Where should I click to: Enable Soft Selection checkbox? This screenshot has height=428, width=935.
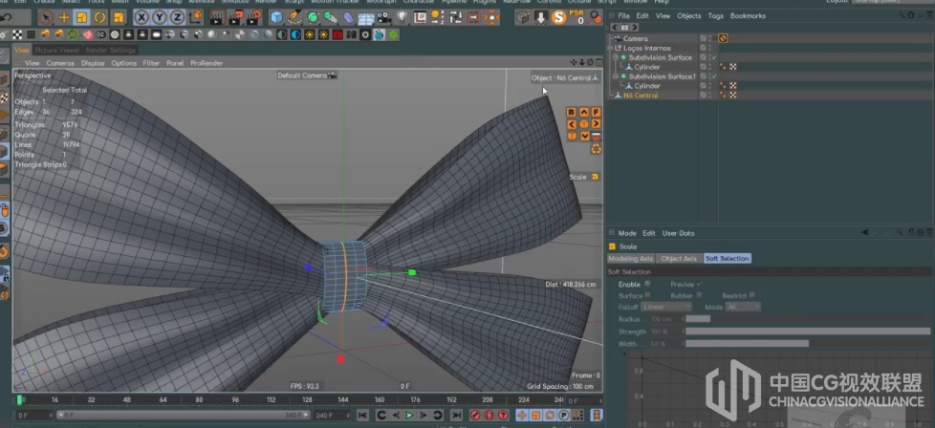647,284
